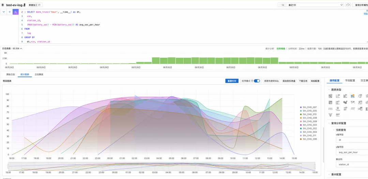Click the 下载日志 button

pyautogui.click(x=303, y=81)
